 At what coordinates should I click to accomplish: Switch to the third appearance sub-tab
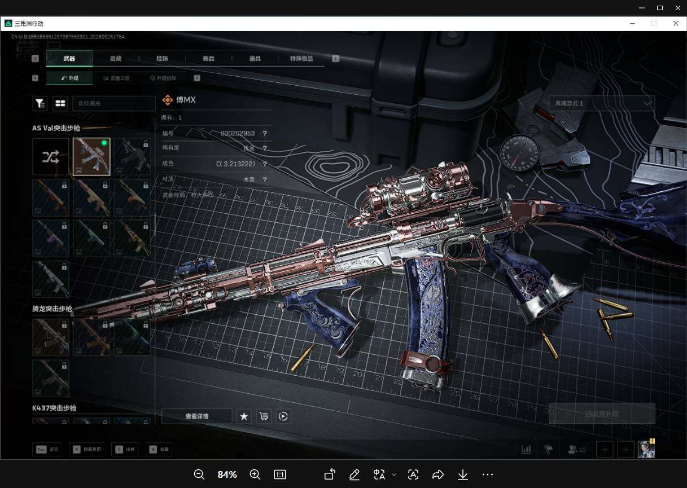click(163, 78)
